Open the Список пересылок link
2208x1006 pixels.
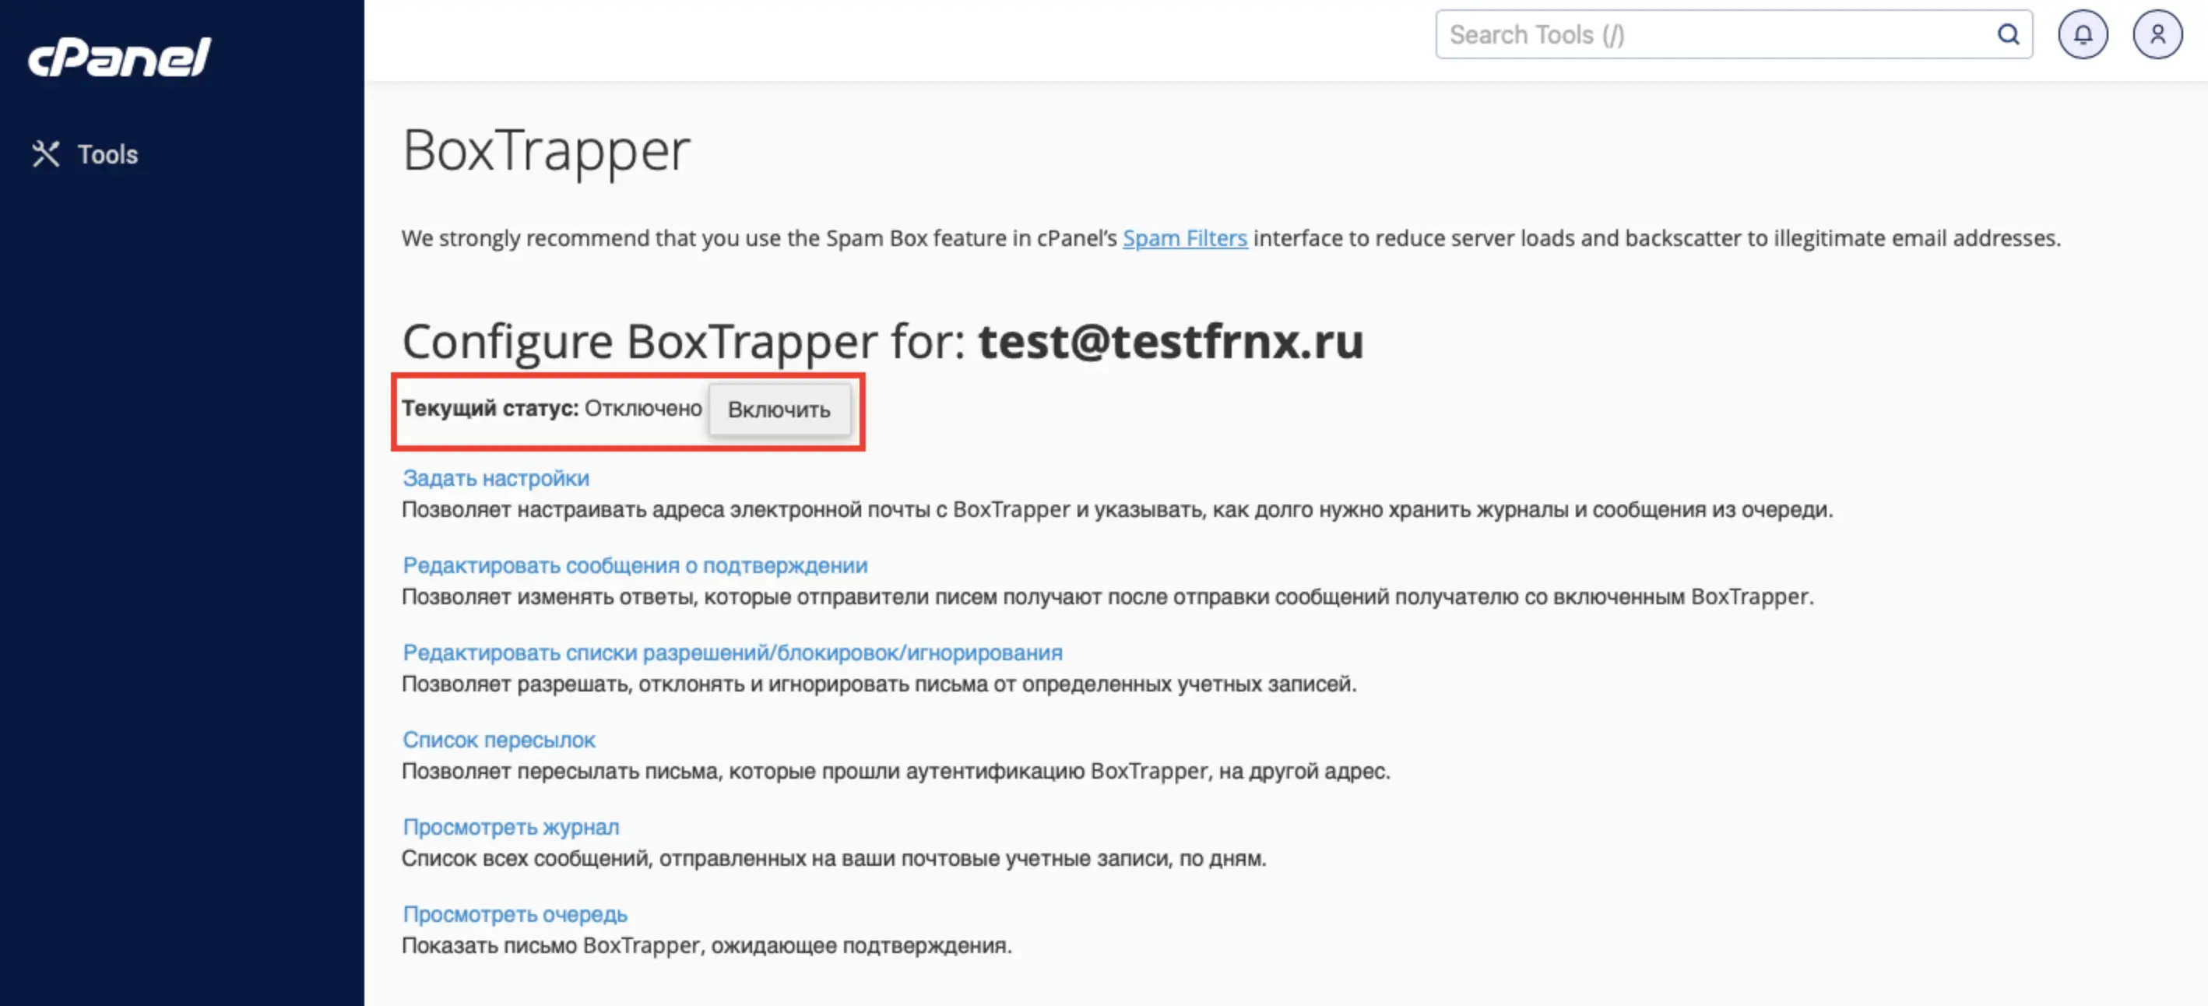499,740
